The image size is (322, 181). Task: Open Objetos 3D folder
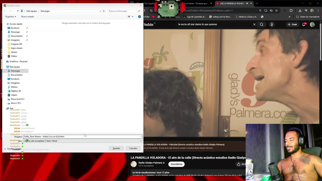[16, 91]
